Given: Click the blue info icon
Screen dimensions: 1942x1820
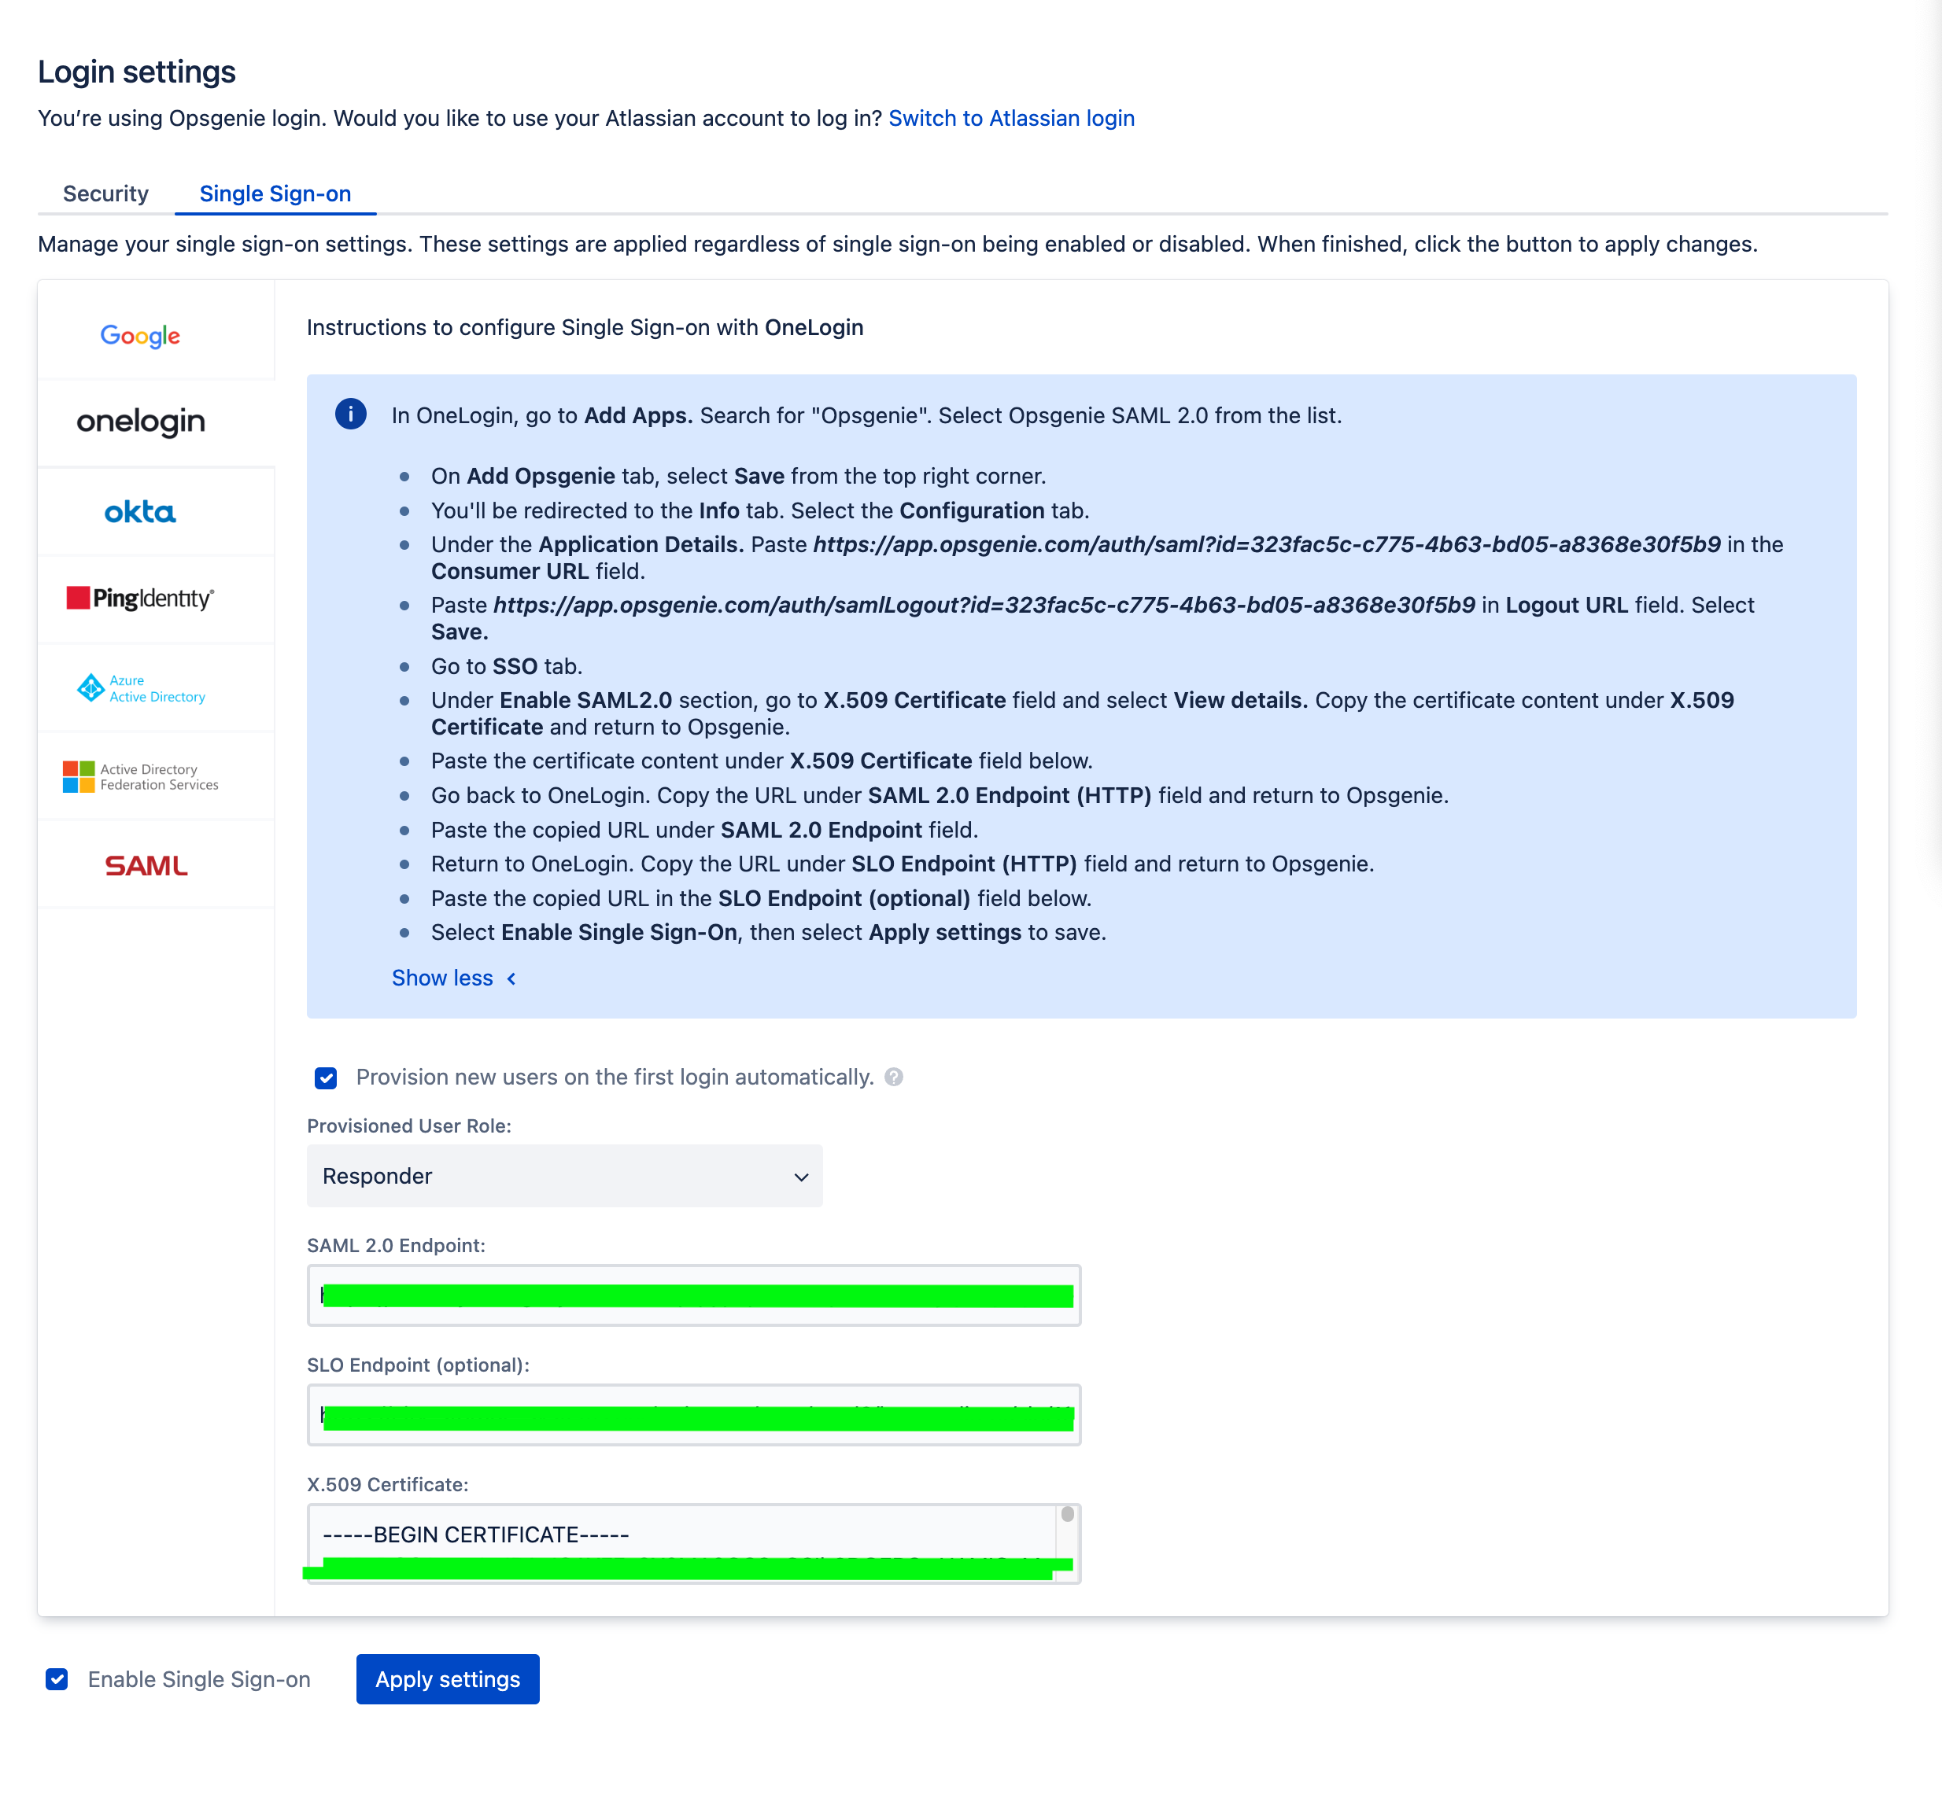Looking at the screenshot, I should click(351, 414).
